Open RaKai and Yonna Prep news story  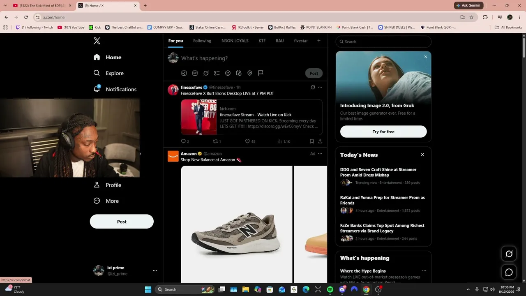click(383, 204)
